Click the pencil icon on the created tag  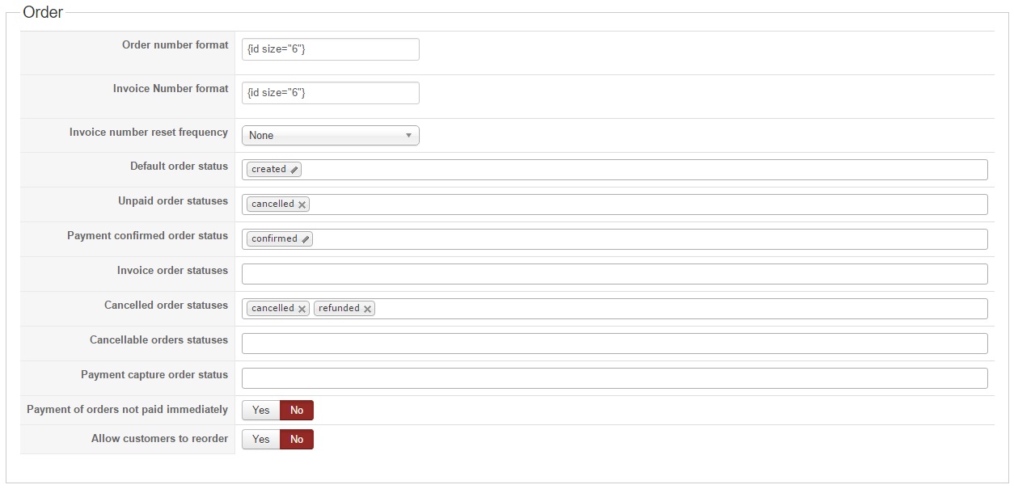tap(294, 170)
